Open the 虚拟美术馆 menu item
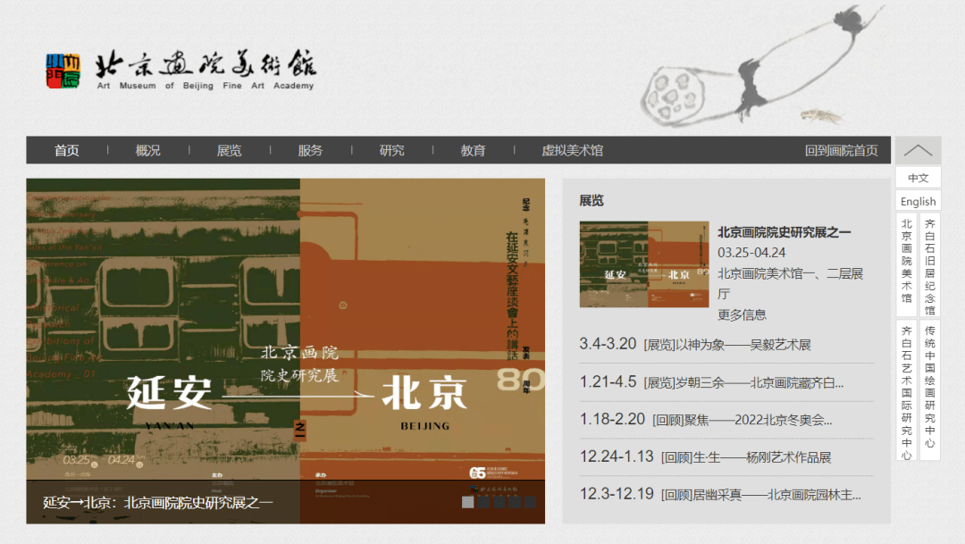The height and width of the screenshot is (544, 965). click(x=572, y=150)
